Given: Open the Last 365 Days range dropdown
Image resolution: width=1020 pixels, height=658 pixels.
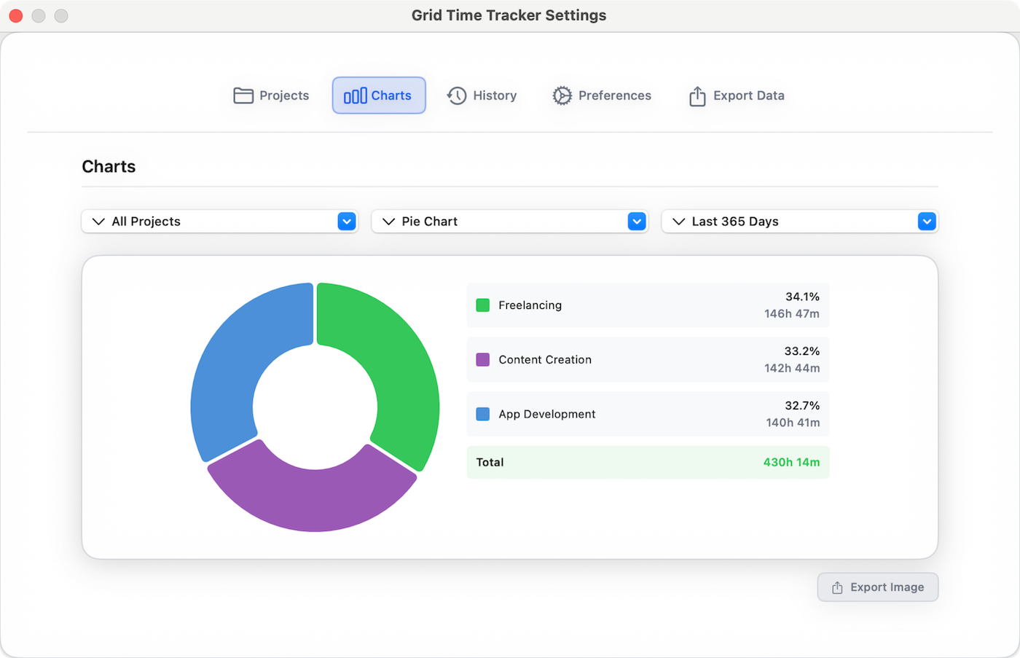Looking at the screenshot, I should coord(799,222).
